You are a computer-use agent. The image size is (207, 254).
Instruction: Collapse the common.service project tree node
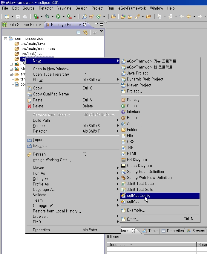[6, 39]
